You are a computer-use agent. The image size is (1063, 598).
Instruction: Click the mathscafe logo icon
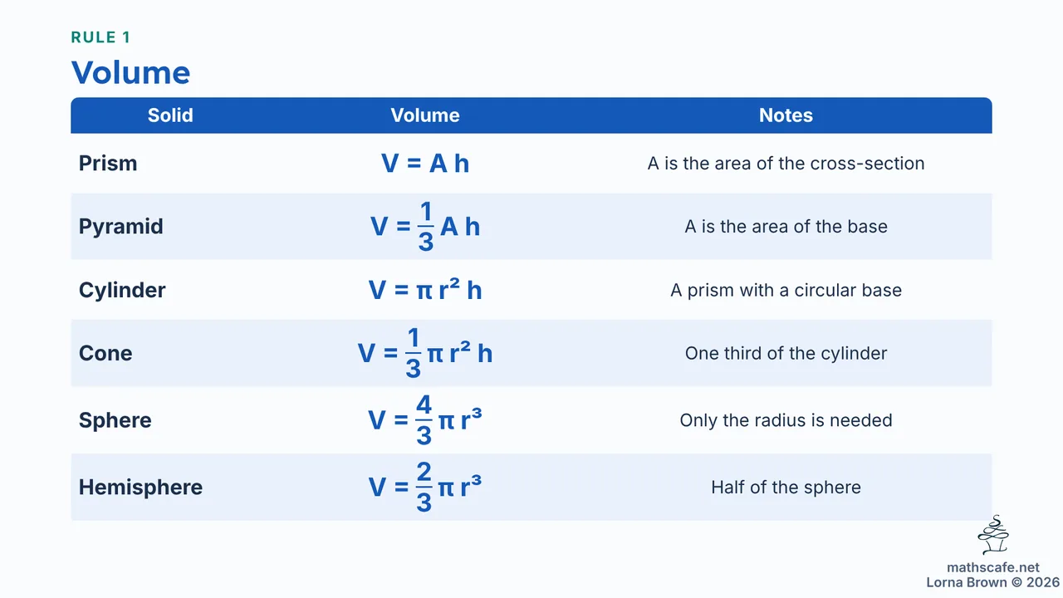pos(992,536)
